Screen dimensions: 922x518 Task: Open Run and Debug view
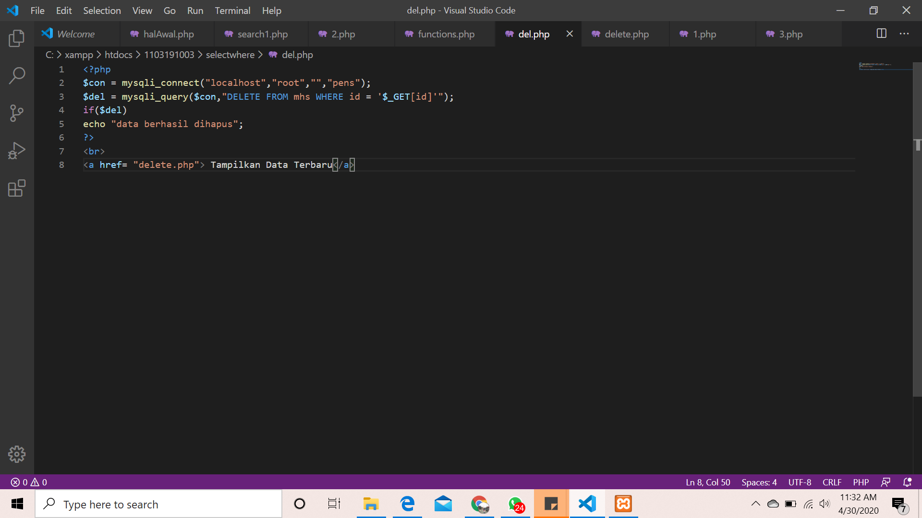click(x=17, y=151)
